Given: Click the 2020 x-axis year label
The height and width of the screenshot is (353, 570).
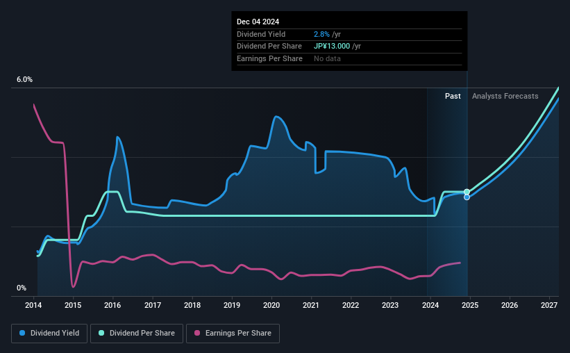Looking at the screenshot, I should coord(271,305).
